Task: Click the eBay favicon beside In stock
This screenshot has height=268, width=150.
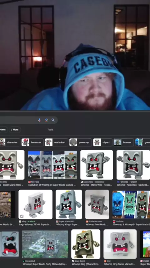Action: pyautogui.click(x=20, y=222)
